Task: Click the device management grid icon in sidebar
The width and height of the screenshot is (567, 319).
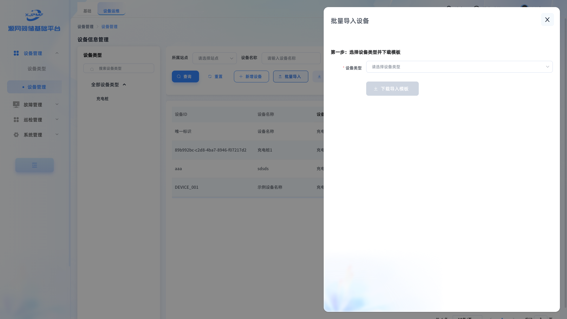Action: point(16,53)
